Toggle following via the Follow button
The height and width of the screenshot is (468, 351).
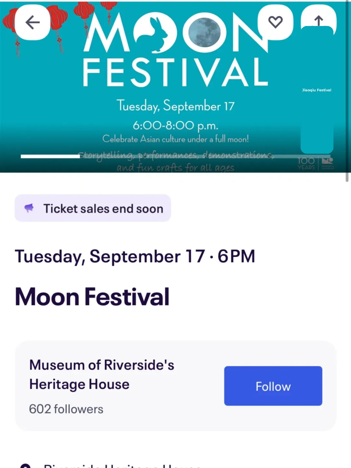tap(273, 386)
